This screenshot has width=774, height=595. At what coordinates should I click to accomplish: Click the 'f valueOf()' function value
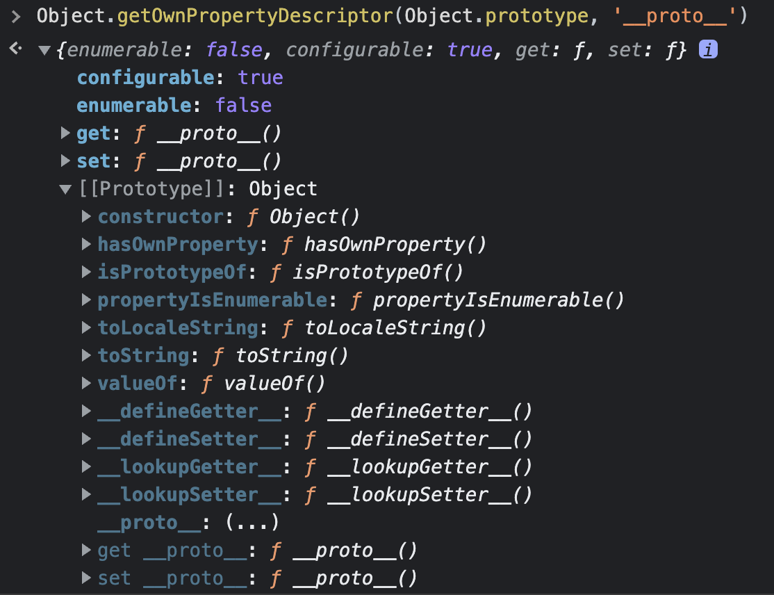263,383
